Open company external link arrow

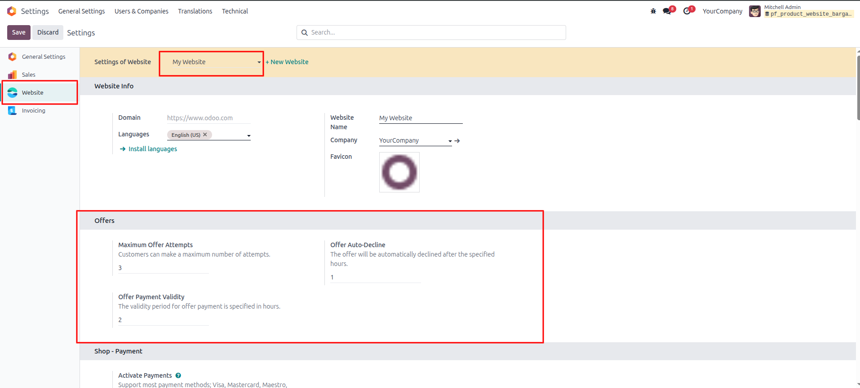coord(457,141)
